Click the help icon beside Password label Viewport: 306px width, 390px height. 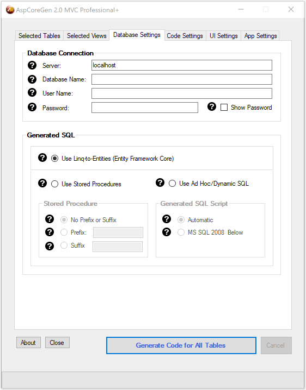(x=32, y=107)
